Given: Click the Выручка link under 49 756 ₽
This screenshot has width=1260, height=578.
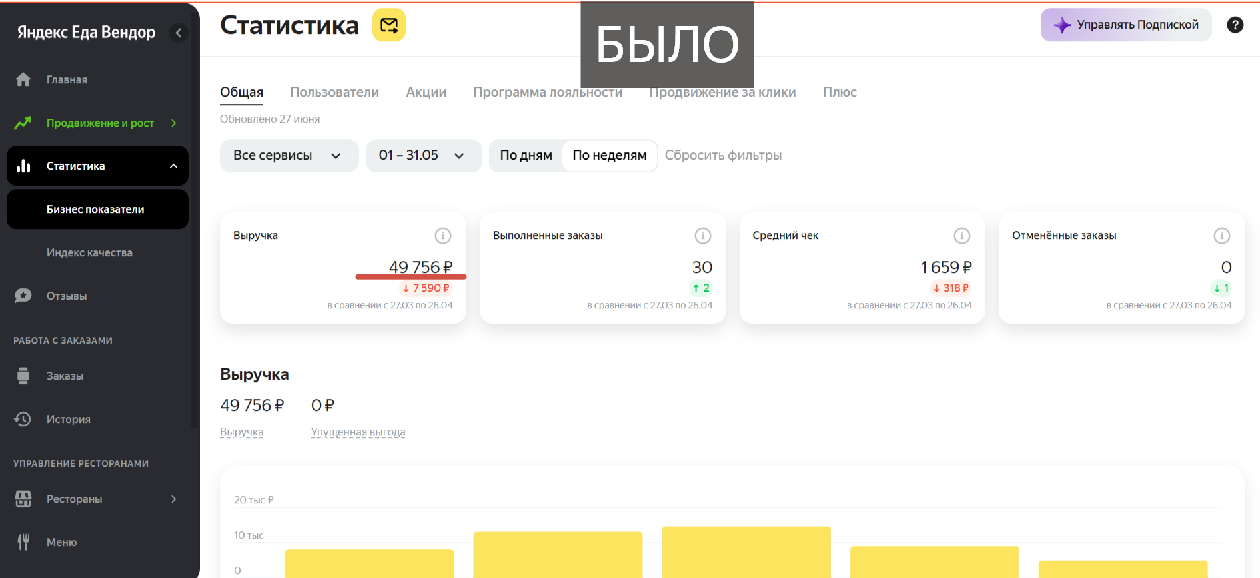Looking at the screenshot, I should click(242, 432).
